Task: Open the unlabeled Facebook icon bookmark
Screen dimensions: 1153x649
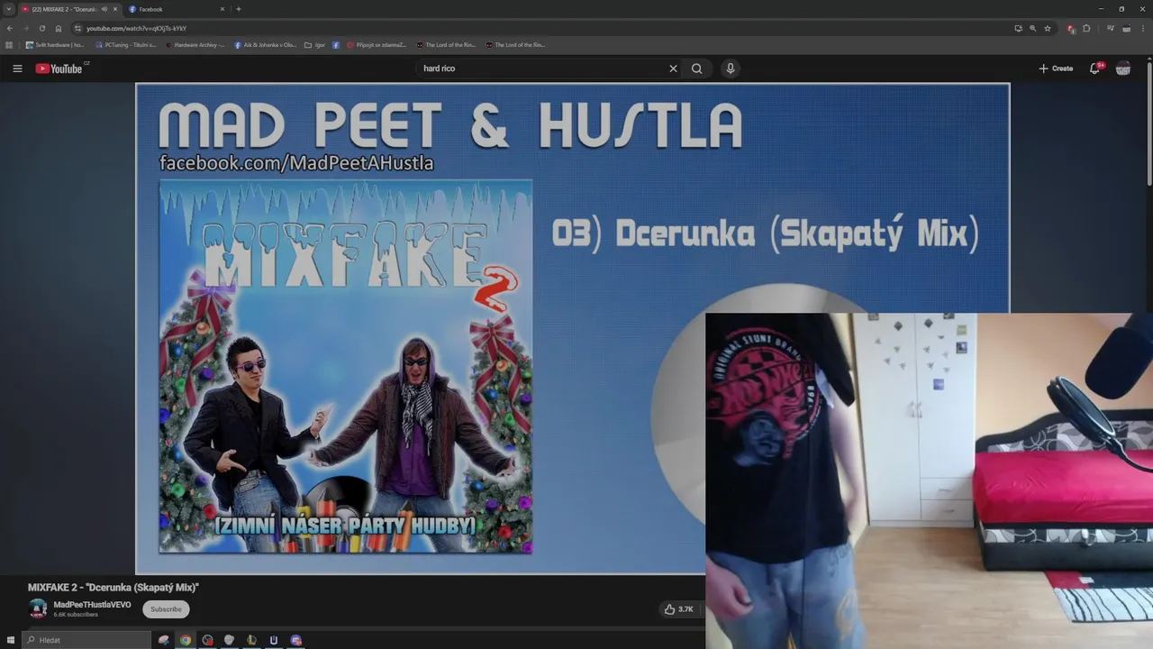Action: point(336,45)
